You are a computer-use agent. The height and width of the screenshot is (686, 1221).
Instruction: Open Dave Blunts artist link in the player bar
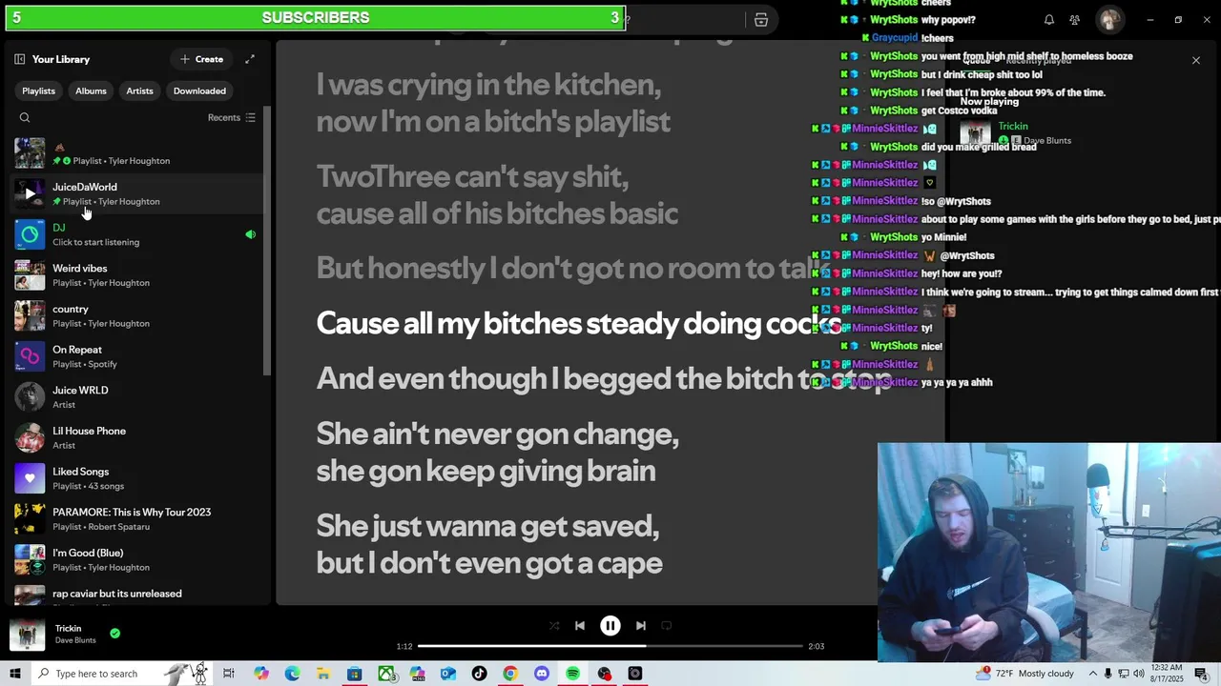click(75, 640)
